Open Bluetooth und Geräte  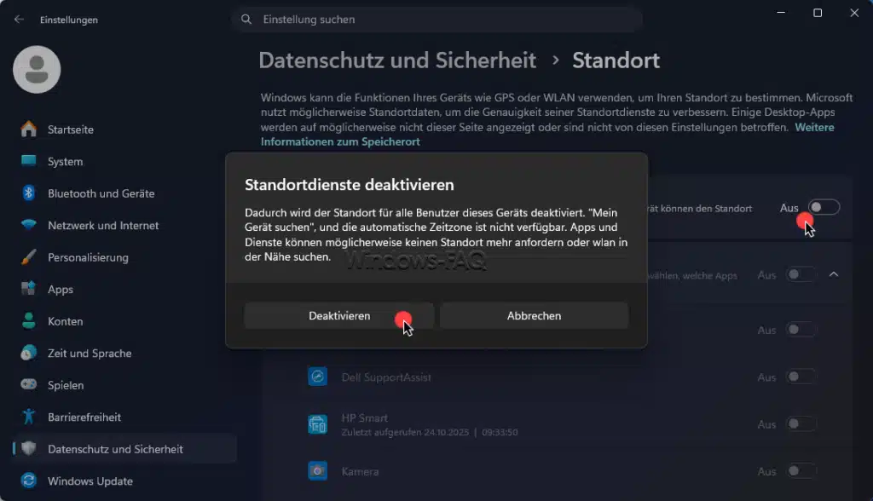coord(124,193)
